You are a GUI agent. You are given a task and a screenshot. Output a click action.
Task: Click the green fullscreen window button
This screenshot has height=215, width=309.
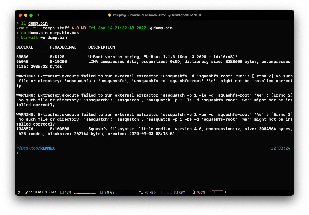click(31, 15)
